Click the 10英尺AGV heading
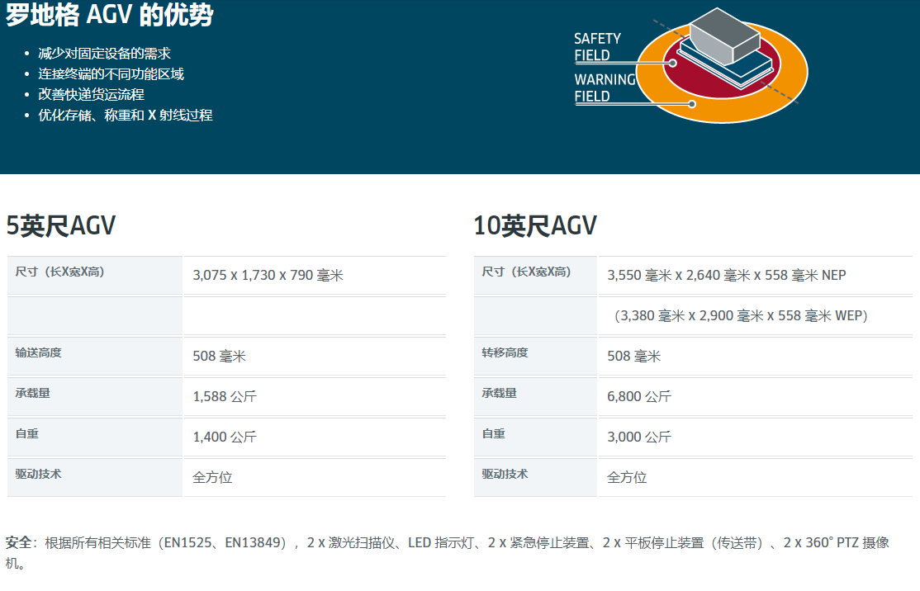The height and width of the screenshot is (591, 920). point(535,226)
